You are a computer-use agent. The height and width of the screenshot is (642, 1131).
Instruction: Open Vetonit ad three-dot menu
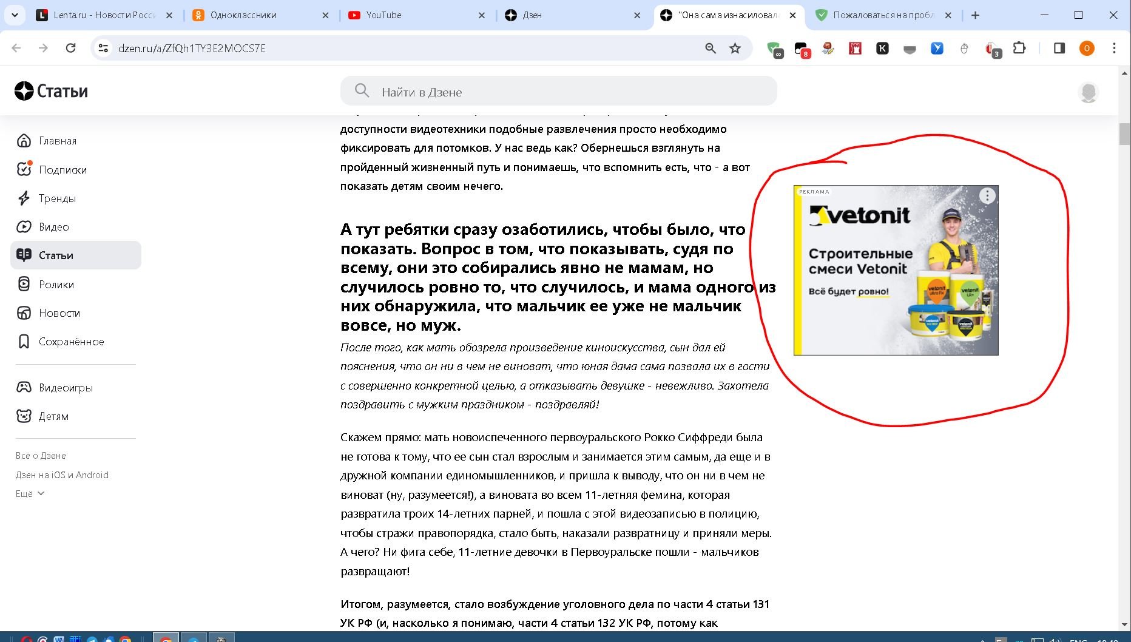987,195
